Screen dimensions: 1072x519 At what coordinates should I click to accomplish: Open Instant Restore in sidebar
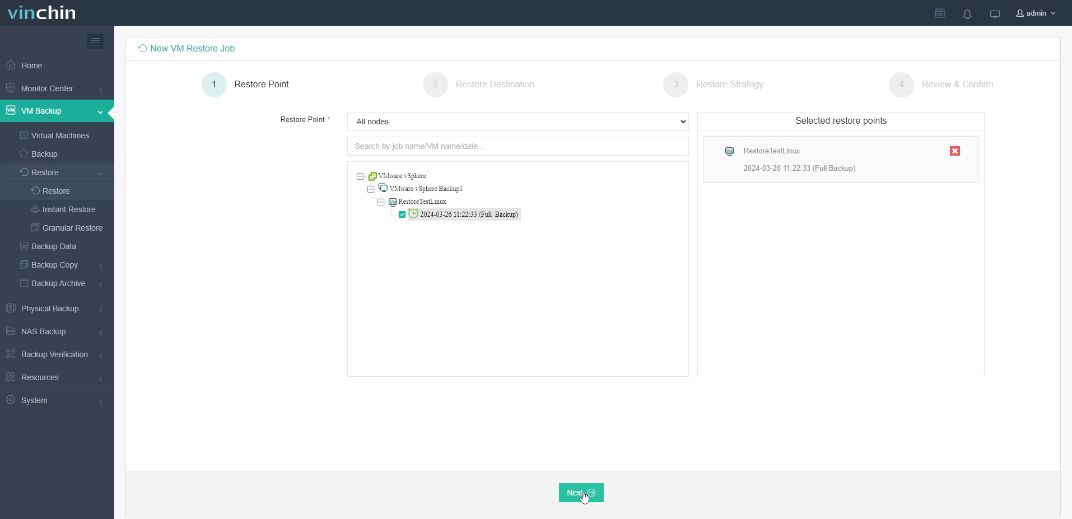click(68, 209)
